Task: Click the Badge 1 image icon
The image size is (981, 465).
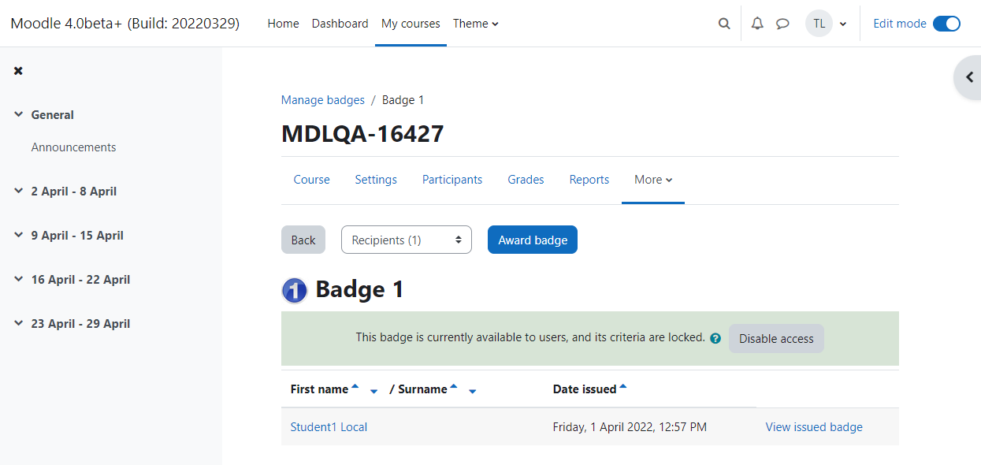Action: (295, 290)
